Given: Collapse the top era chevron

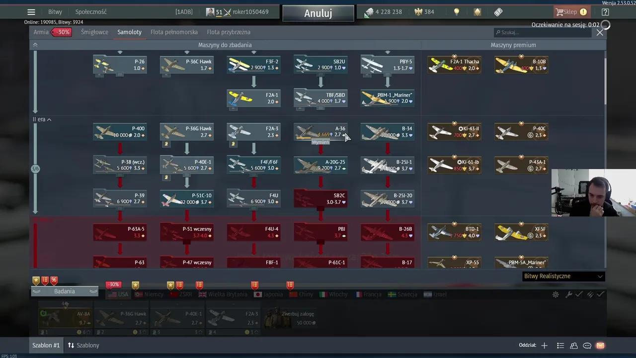Looking at the screenshot, I should point(35,45).
